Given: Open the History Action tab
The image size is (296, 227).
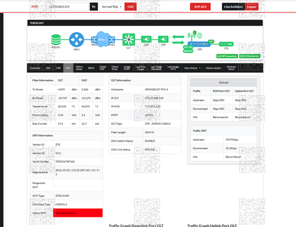Looking at the screenshot, I should click(214, 68).
